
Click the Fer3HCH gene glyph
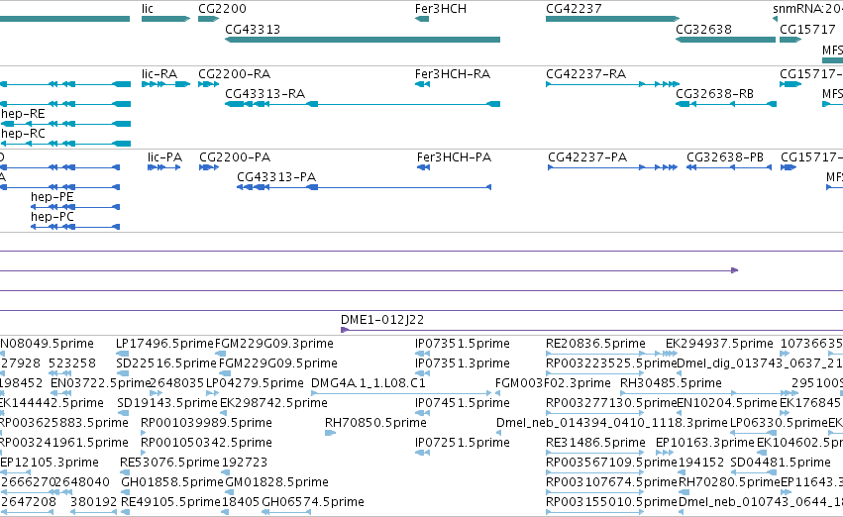(x=422, y=19)
